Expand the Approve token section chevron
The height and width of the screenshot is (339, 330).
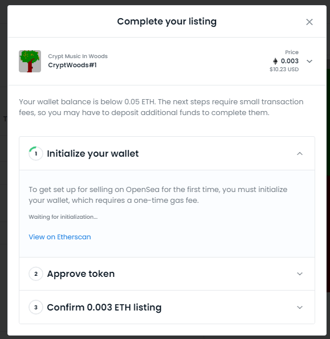[300, 273]
